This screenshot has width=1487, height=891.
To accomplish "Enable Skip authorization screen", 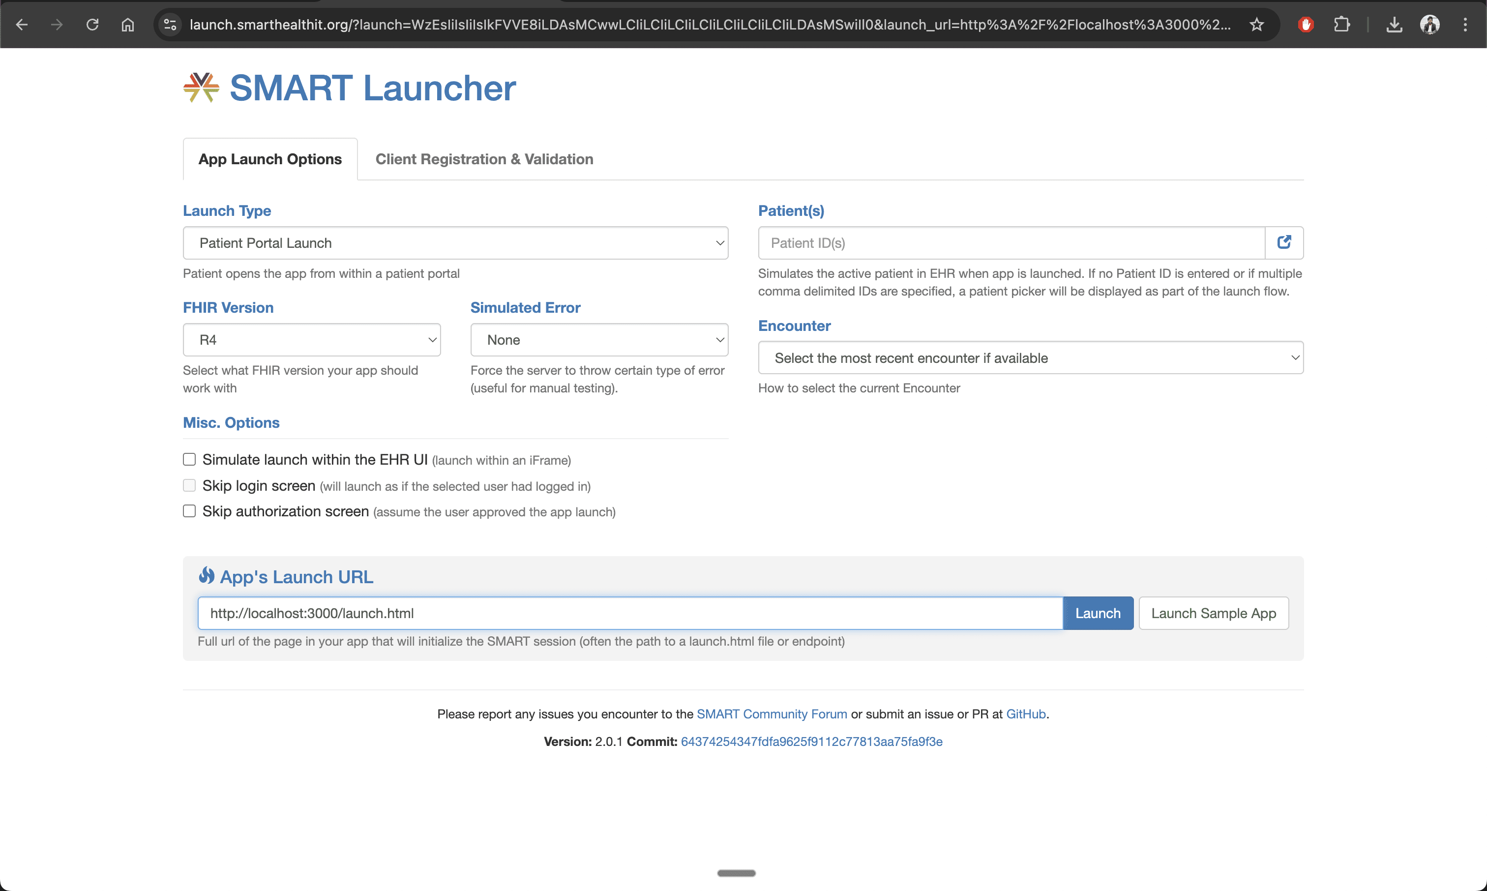I will click(189, 510).
